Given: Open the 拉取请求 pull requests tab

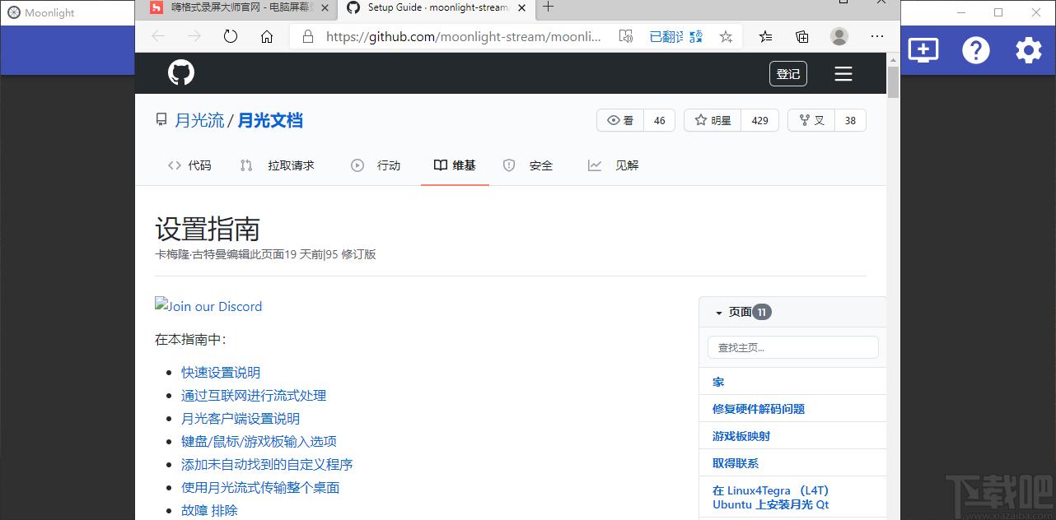Looking at the screenshot, I should [278, 165].
